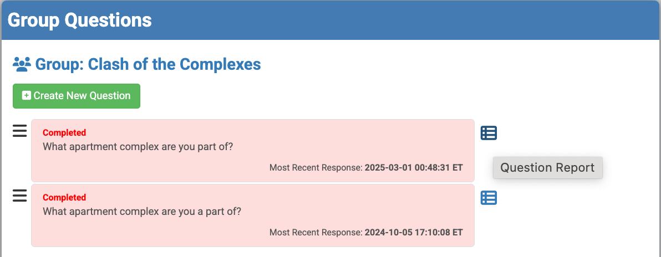Click the drag handle for 'you a part of?' question
This screenshot has width=661, height=257.
click(x=19, y=196)
